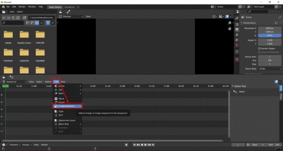This screenshot has height=151, width=283.
Task: Open the Adobe folder
Action: pyautogui.click(x=8, y=36)
